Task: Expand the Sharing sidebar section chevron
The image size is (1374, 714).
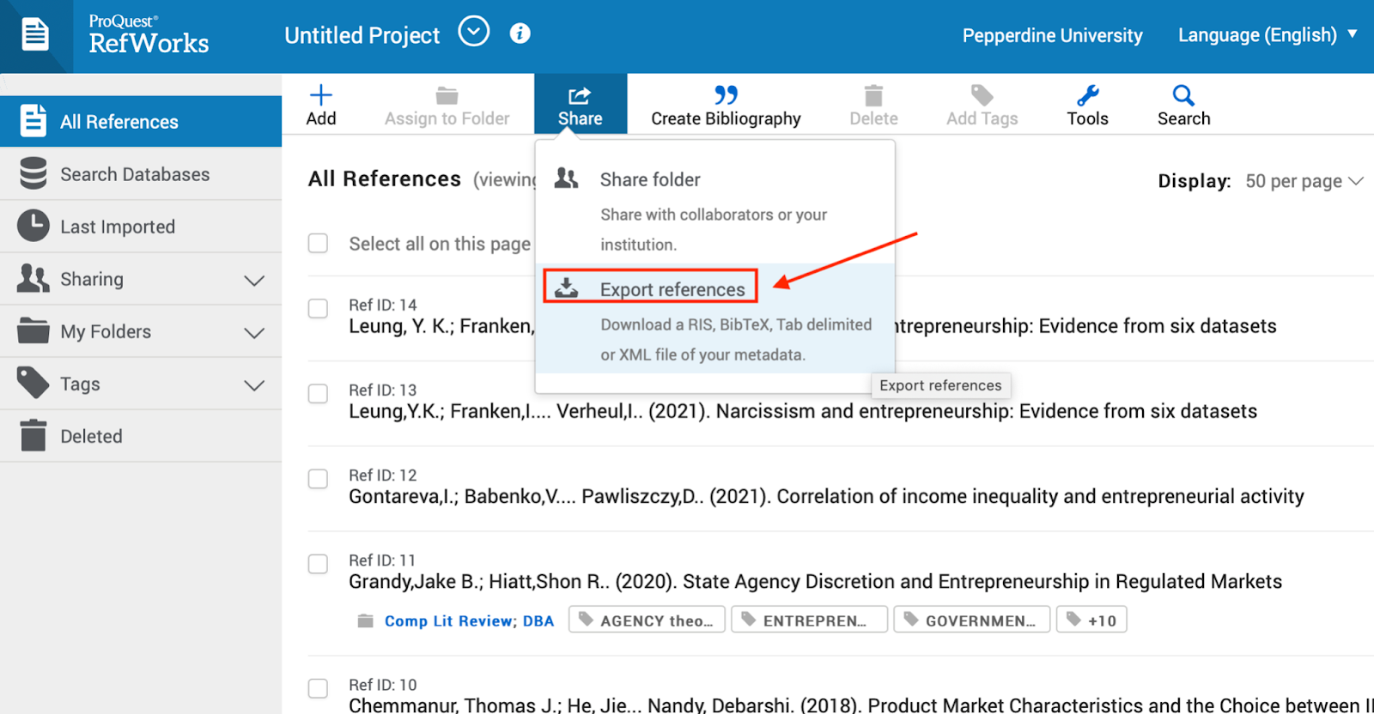Action: 254,281
